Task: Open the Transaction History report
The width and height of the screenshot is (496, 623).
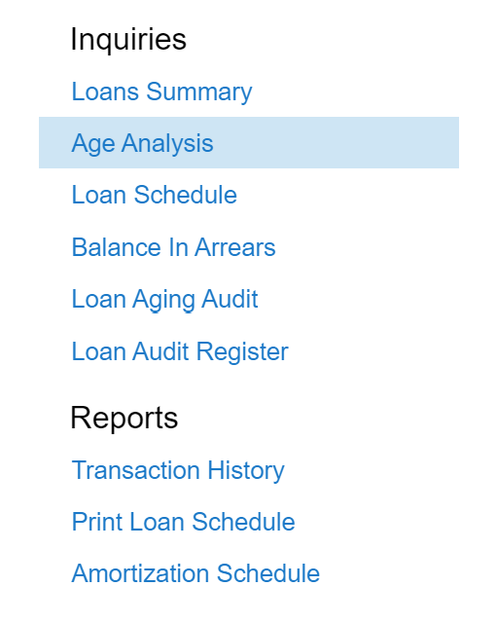Action: 178,470
